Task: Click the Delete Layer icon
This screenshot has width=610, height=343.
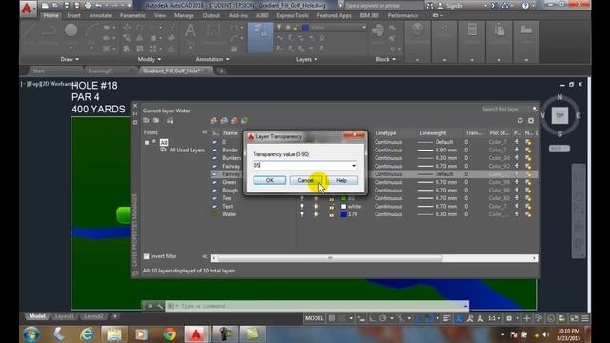Action: tap(234, 121)
